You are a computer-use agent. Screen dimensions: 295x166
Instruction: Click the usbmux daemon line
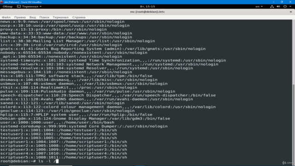click(84, 84)
